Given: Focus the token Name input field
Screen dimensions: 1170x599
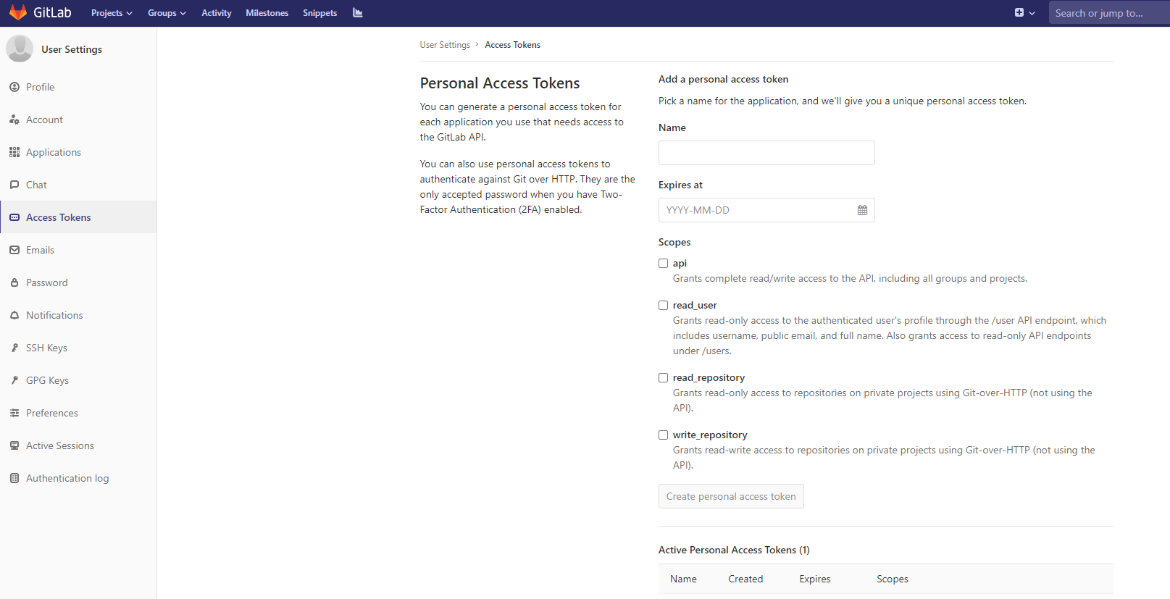Looking at the screenshot, I should pos(766,153).
